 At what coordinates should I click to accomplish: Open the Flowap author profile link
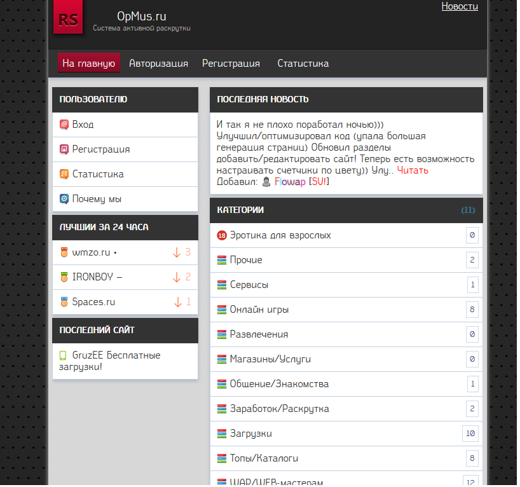290,182
